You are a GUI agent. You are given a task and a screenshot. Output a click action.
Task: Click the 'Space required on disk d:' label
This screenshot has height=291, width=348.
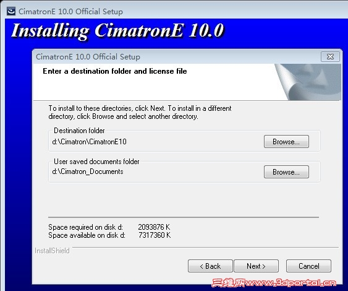85,227
